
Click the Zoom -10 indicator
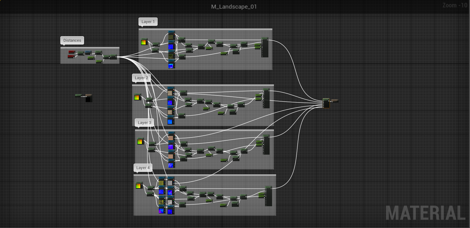(x=455, y=5)
